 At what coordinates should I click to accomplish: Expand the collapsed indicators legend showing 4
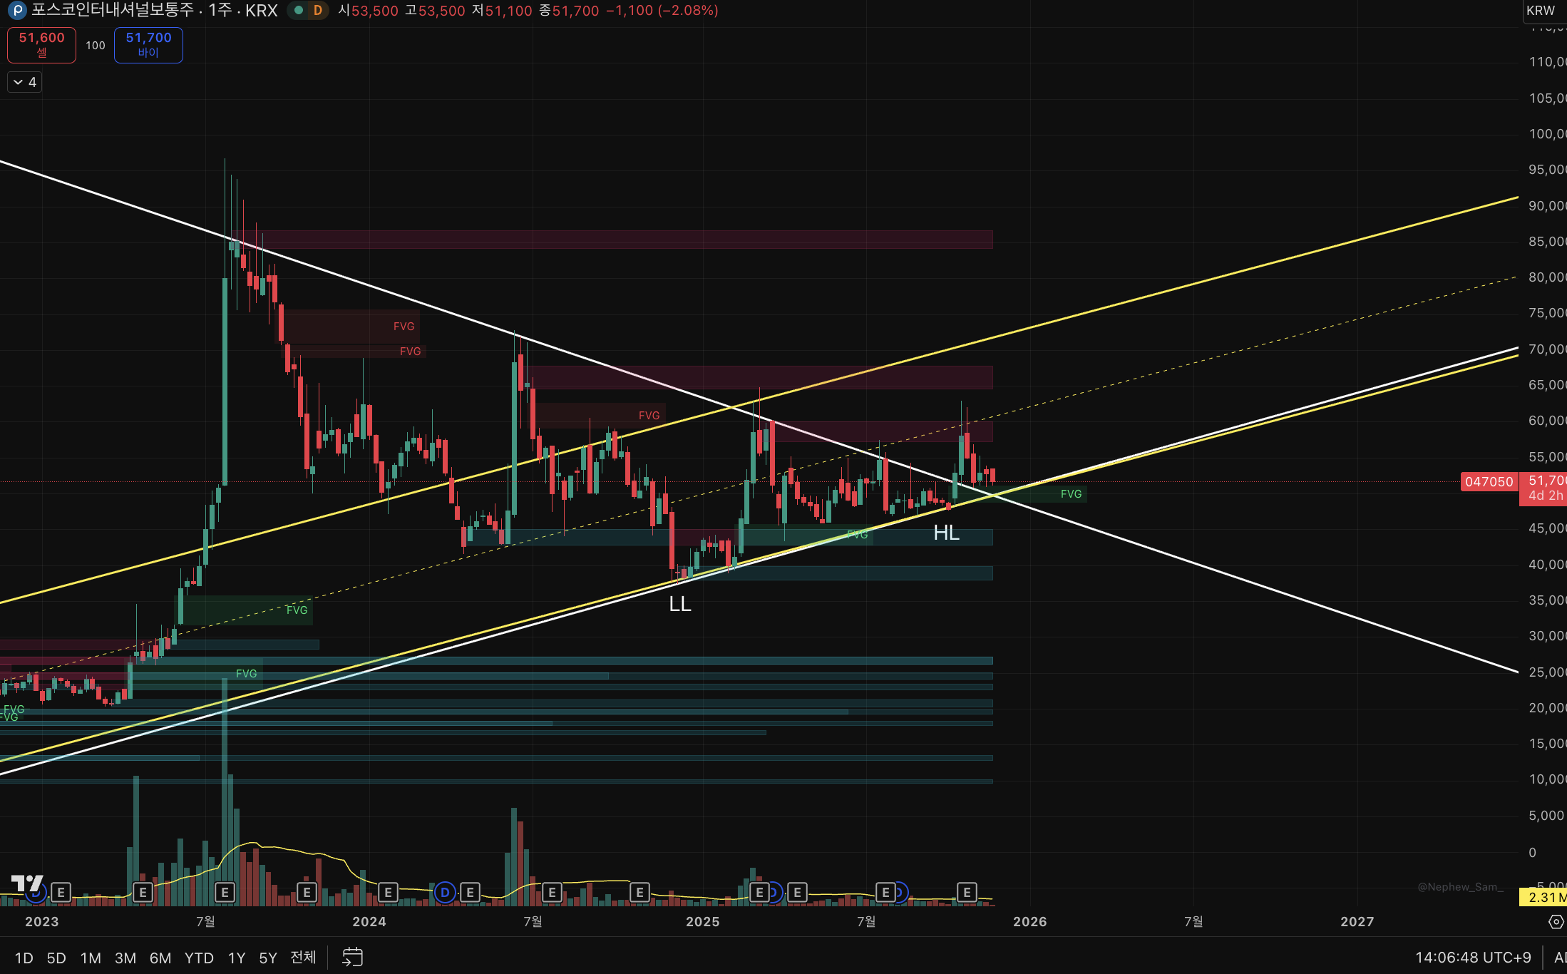(24, 82)
